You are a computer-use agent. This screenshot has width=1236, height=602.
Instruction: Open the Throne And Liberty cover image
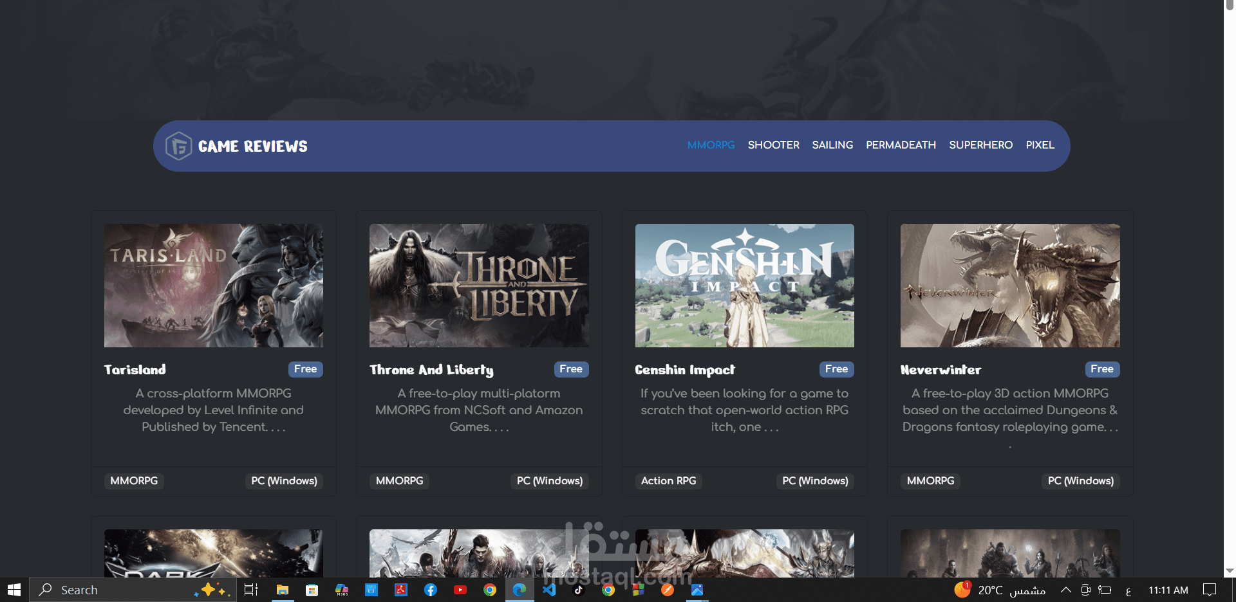479,286
